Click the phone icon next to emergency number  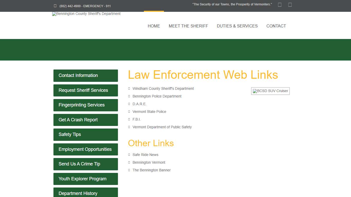[x=55, y=6]
